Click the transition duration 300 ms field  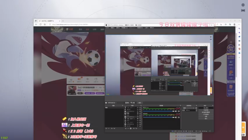[x=190, y=110]
